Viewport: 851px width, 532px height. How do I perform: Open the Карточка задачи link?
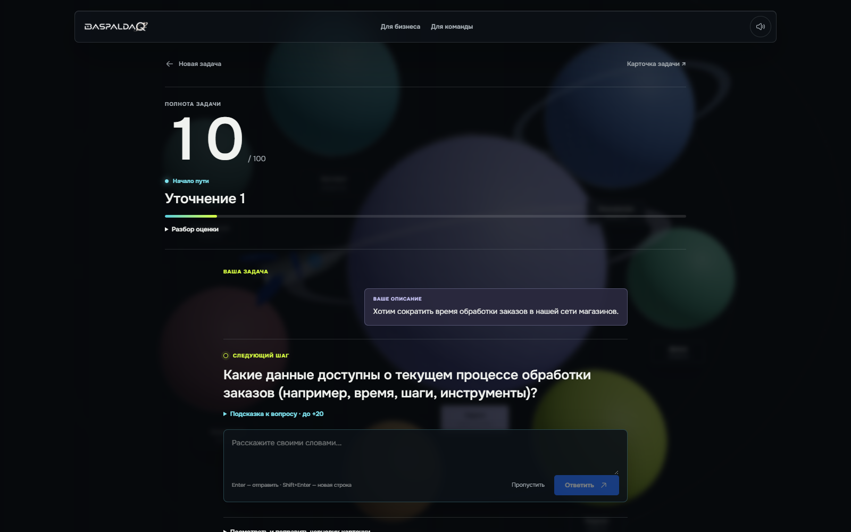pyautogui.click(x=656, y=64)
